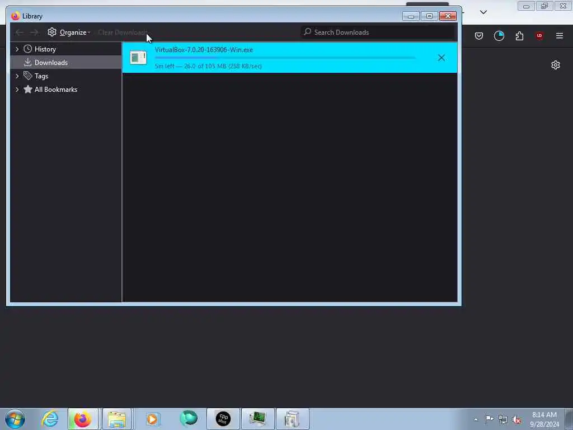
Task: Open Windows Explorer from the taskbar
Action: (116, 419)
